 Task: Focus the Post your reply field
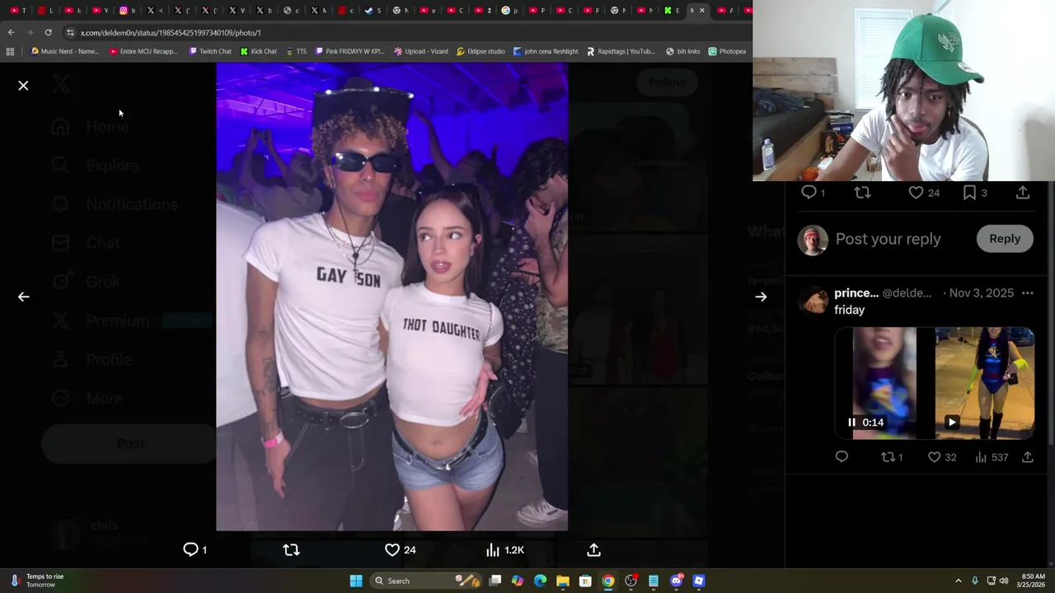[x=888, y=239]
